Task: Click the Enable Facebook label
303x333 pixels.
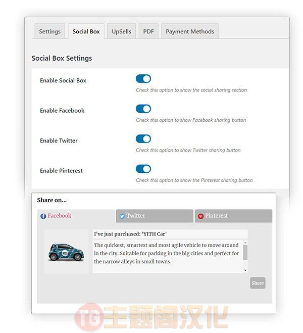Action: tap(62, 111)
